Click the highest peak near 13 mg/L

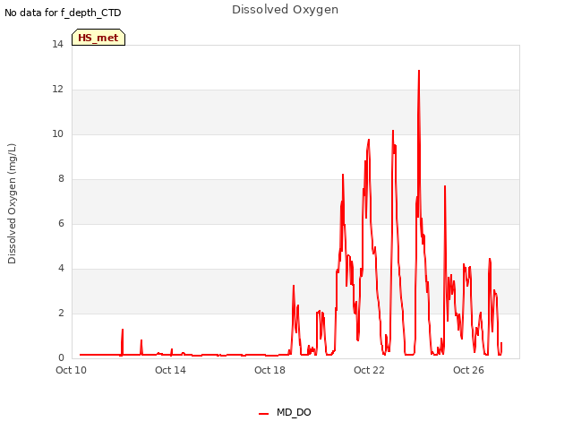pyautogui.click(x=419, y=71)
